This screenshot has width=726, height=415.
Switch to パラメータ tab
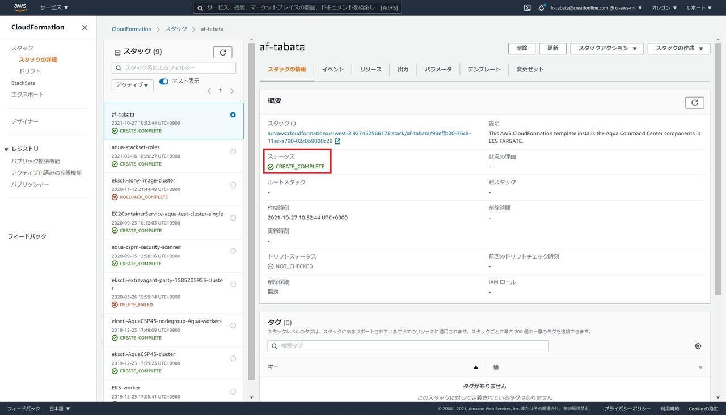tap(438, 69)
